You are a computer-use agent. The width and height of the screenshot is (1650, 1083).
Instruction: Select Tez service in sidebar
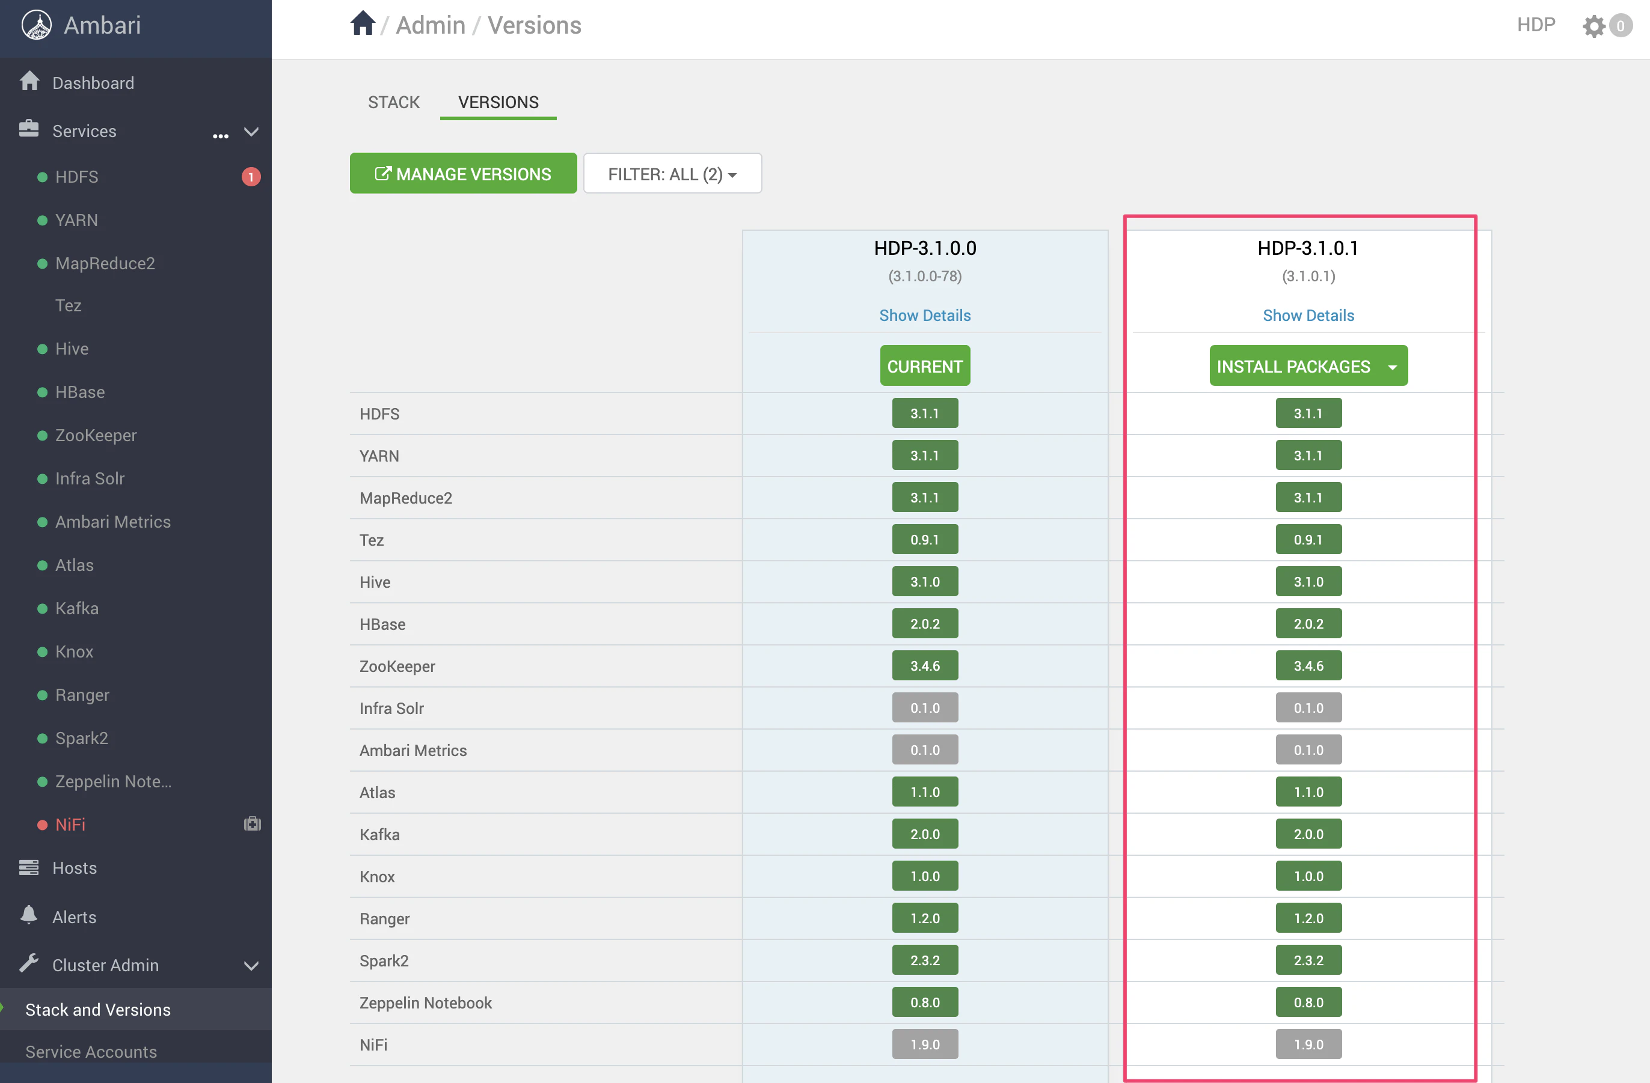pyautogui.click(x=68, y=305)
